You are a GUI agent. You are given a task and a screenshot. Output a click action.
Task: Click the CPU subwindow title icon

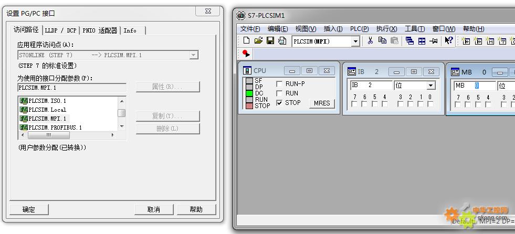247,70
